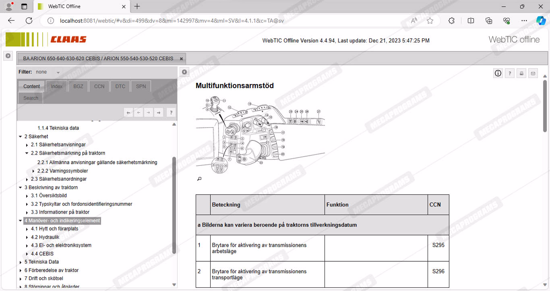Click the magnifier under the armrest diagram
The width and height of the screenshot is (550, 291).
coord(199,179)
